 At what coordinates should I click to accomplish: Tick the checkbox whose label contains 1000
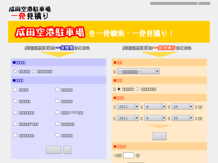pyautogui.click(x=57, y=112)
